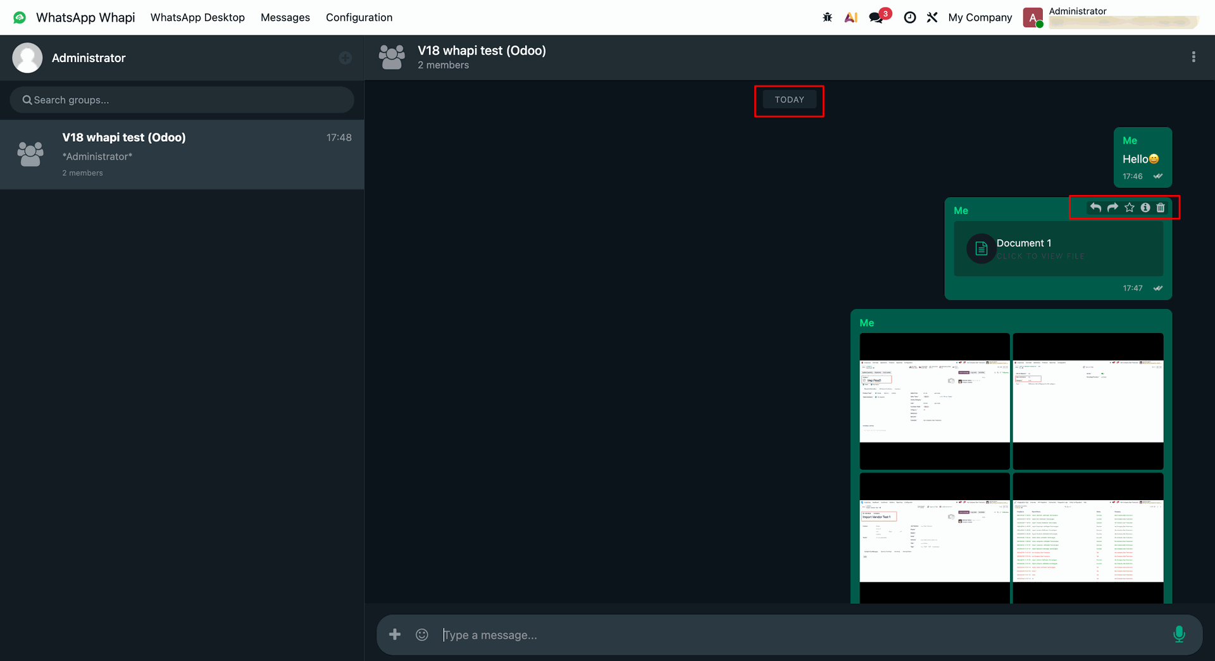Click the Administrator name in sidebar header
Screen dimensions: 1215x661
[x=89, y=58]
